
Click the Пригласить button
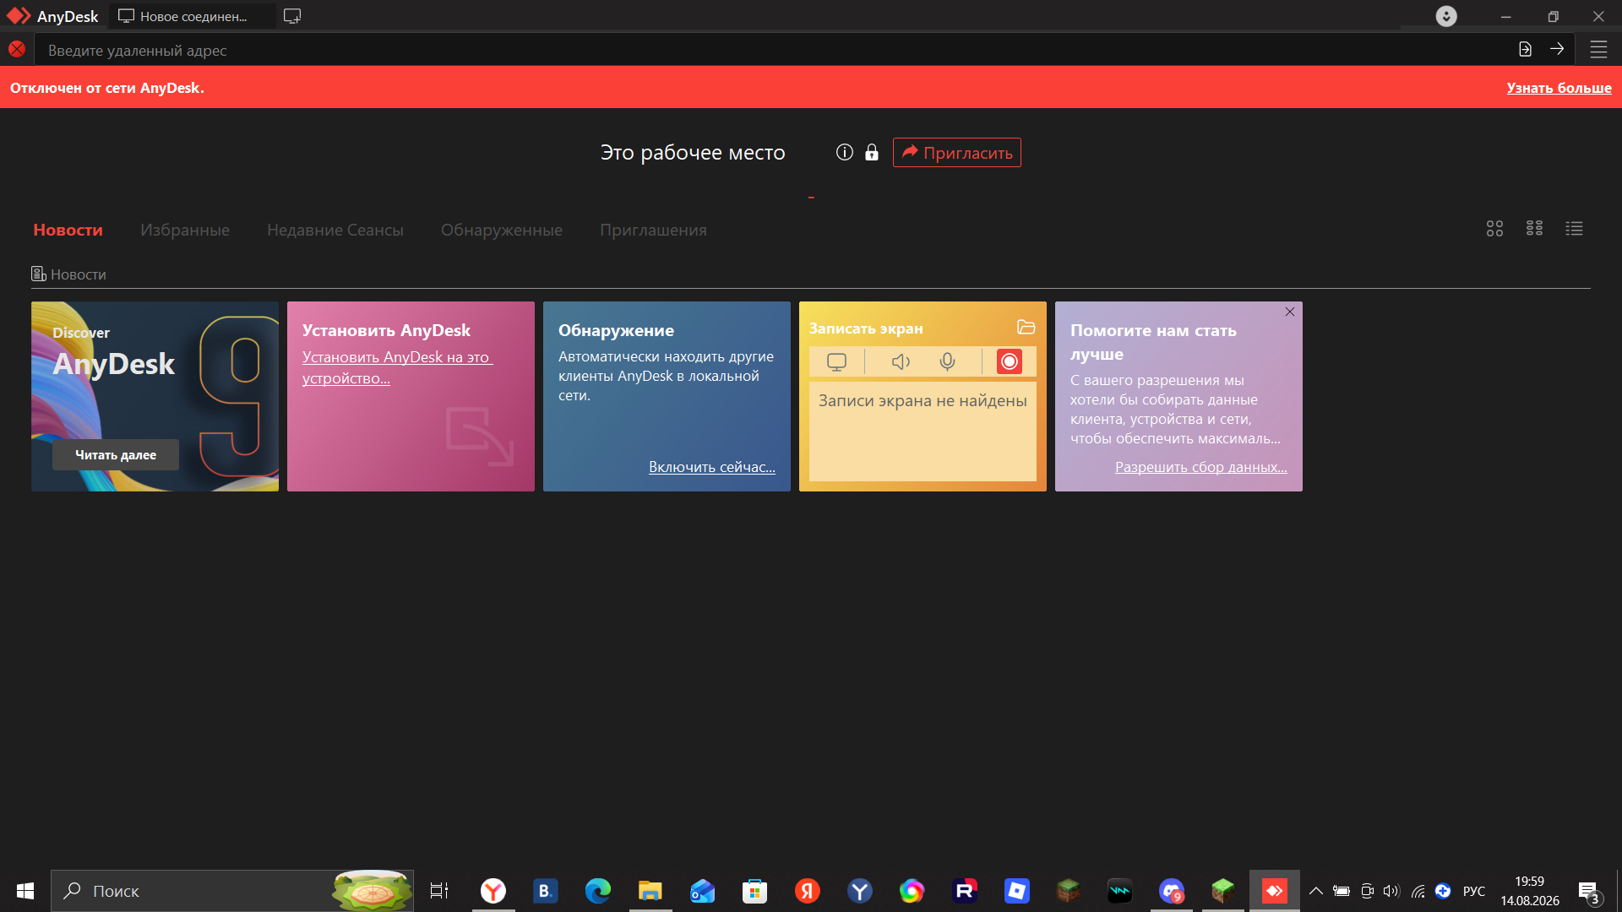956,152
